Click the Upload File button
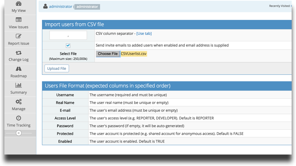Screen dimensions: 296x166 [57, 69]
